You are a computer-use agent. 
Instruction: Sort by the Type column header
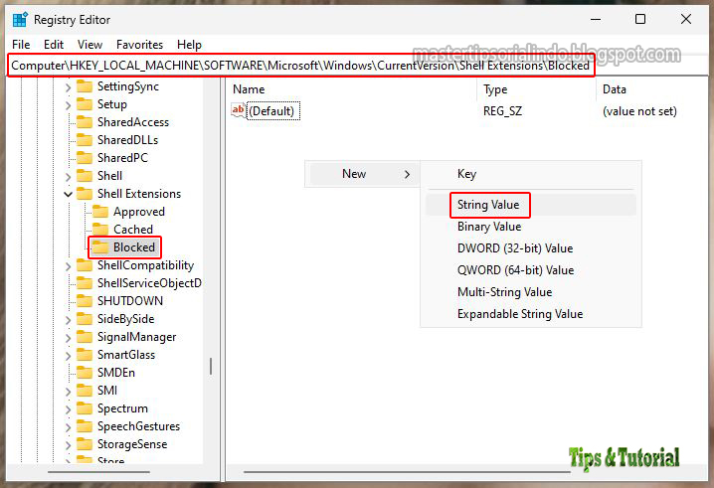point(536,89)
